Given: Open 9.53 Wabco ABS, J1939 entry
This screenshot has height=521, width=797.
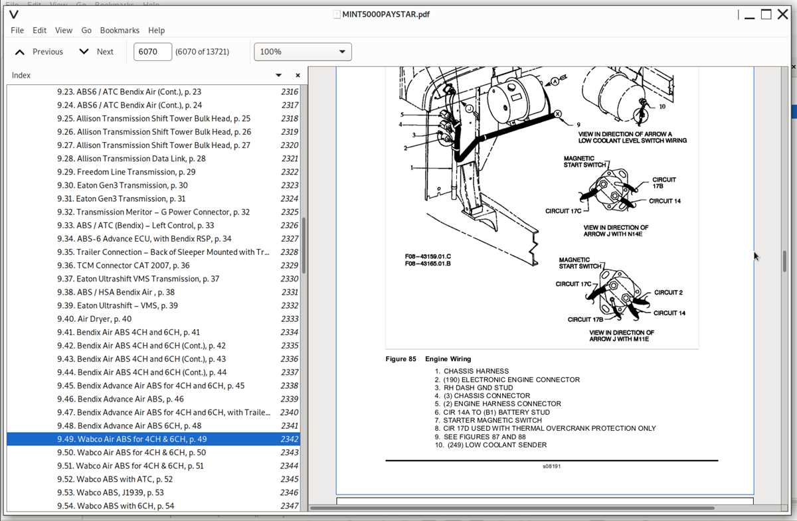Looking at the screenshot, I should [x=153, y=492].
